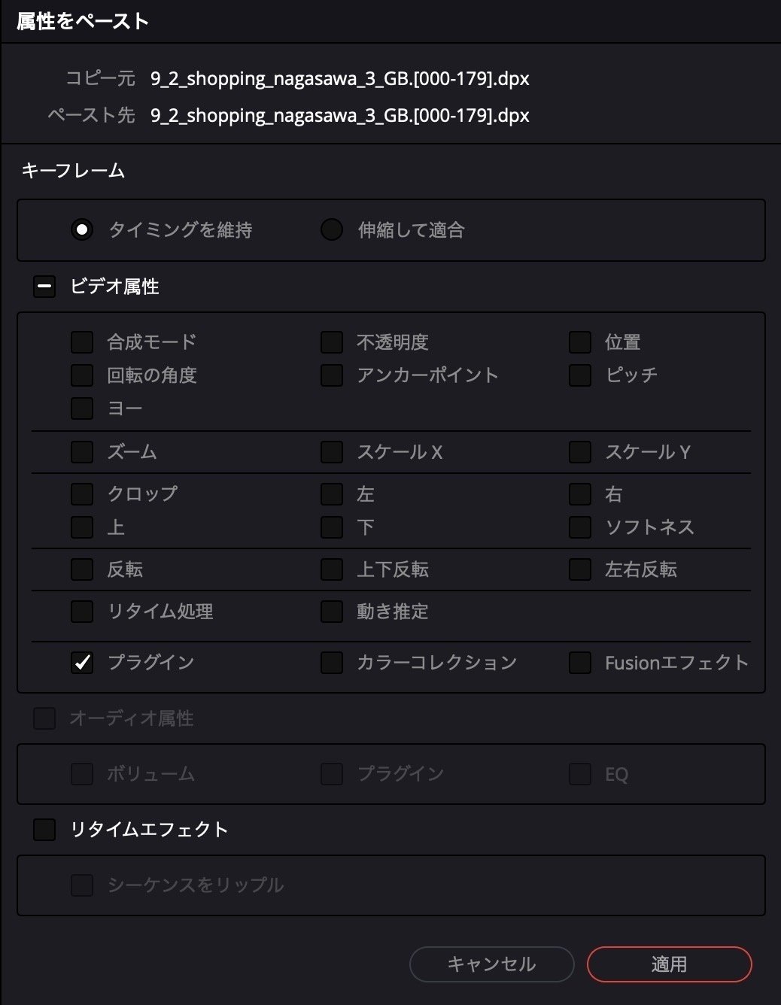Viewport: 781px width, 1005px height.
Task: Check the Fusionエフェクト checkbox
Action: click(579, 663)
